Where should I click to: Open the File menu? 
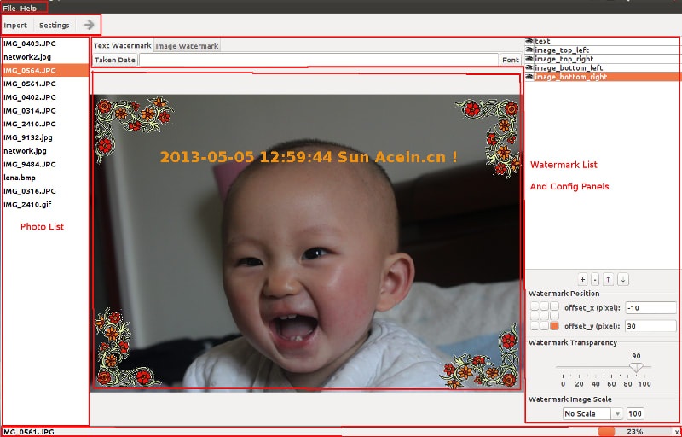[x=9, y=9]
